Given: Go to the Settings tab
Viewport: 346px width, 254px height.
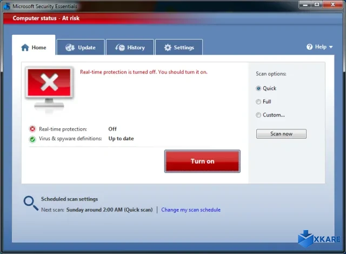Looking at the screenshot, I should click(179, 47).
